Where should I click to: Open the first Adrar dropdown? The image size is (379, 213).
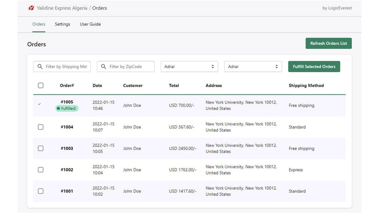click(189, 67)
